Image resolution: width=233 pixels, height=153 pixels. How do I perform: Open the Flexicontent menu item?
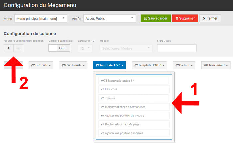click(x=216, y=66)
